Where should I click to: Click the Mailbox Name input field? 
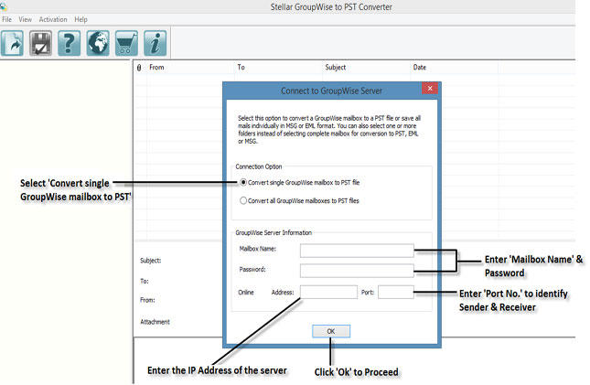coord(357,251)
